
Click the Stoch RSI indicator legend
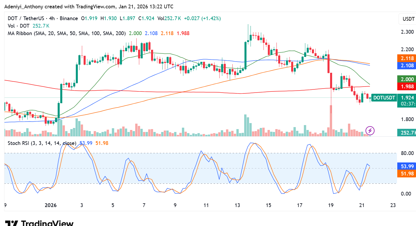[42, 143]
